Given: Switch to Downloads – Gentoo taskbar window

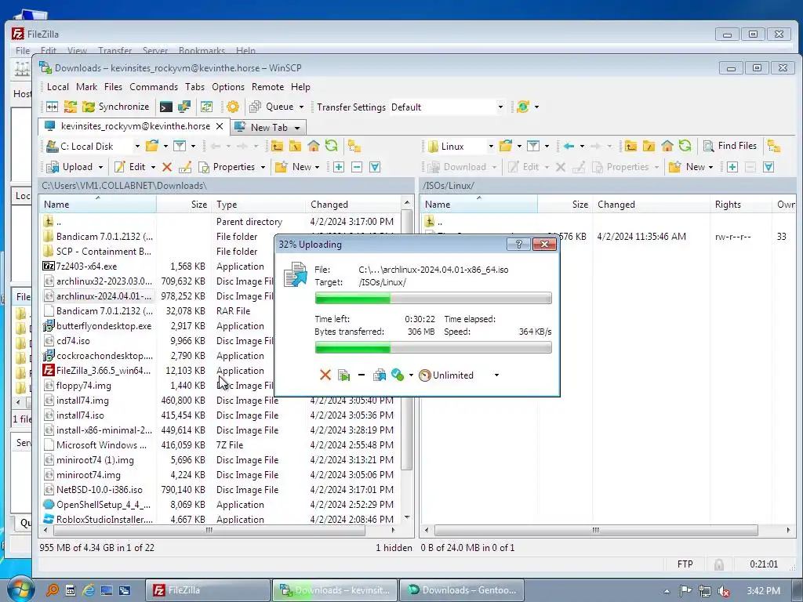Looking at the screenshot, I should click(x=463, y=590).
